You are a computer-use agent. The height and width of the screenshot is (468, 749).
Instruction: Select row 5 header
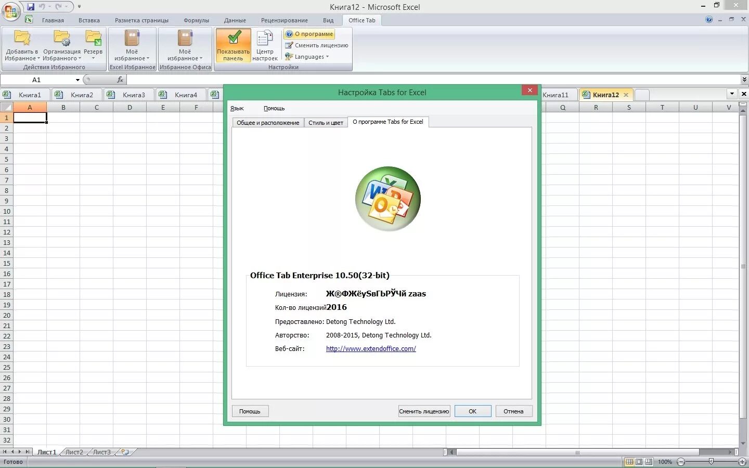(x=6, y=159)
